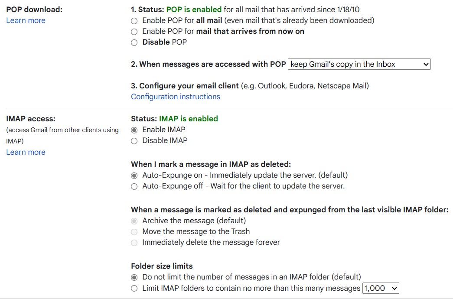Select Move the message to the Trash
453x299 pixels.
pyautogui.click(x=134, y=231)
